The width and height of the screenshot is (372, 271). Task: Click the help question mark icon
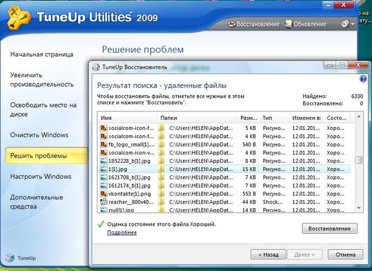pyautogui.click(x=363, y=79)
